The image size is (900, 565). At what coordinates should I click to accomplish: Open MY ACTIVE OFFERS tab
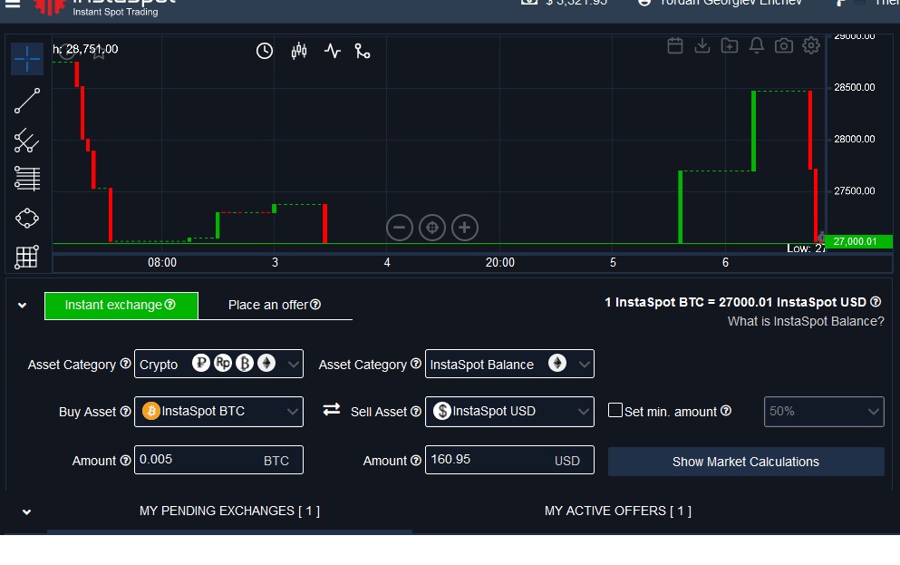click(x=617, y=511)
